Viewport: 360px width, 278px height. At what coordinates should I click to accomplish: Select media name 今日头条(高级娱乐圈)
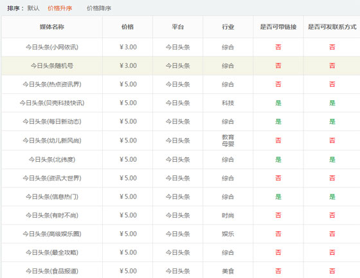point(52,234)
